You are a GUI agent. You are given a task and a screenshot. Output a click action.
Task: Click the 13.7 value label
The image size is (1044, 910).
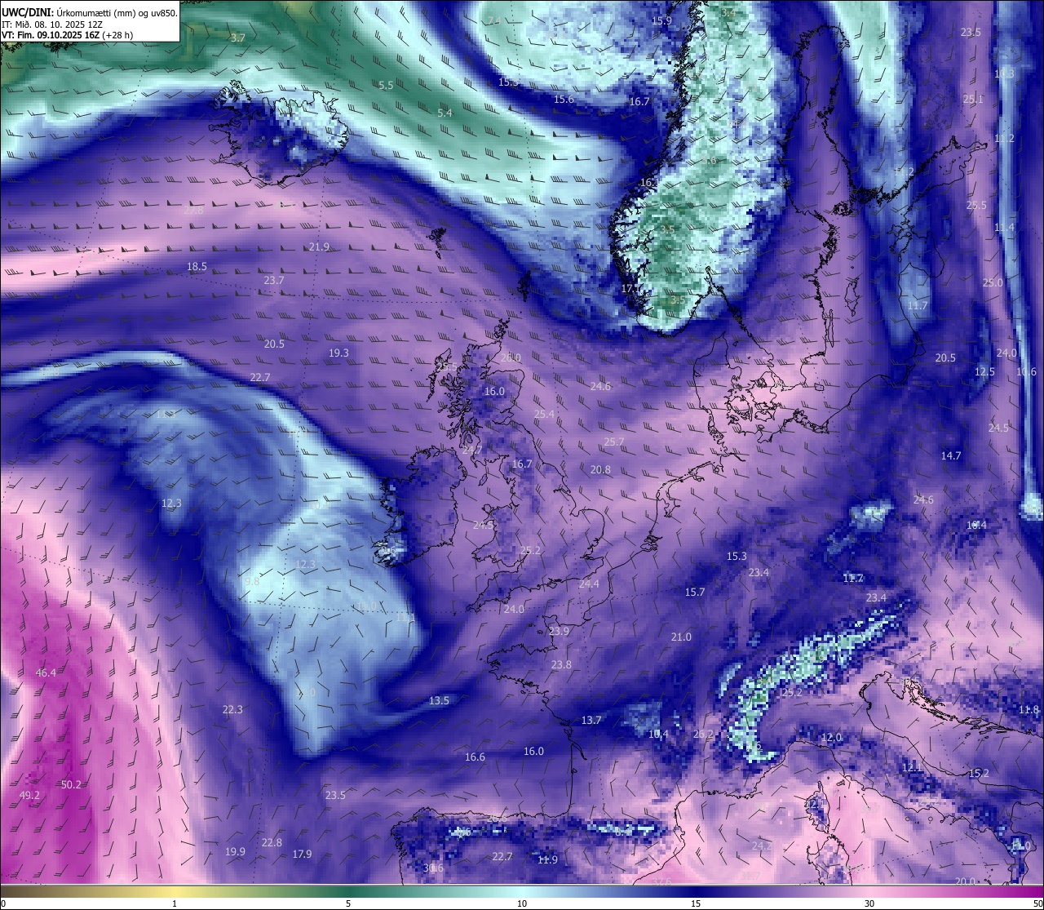(591, 721)
